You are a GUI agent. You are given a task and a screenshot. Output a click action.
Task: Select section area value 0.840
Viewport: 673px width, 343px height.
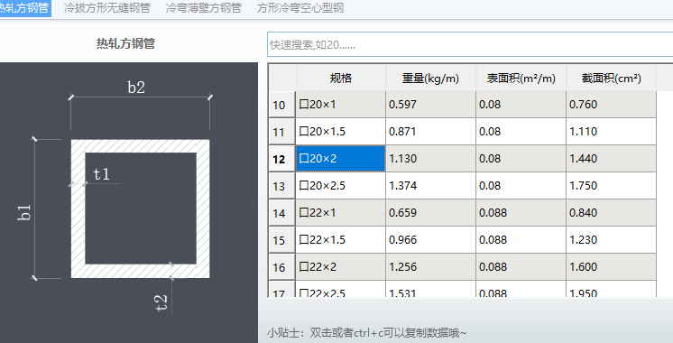611,212
